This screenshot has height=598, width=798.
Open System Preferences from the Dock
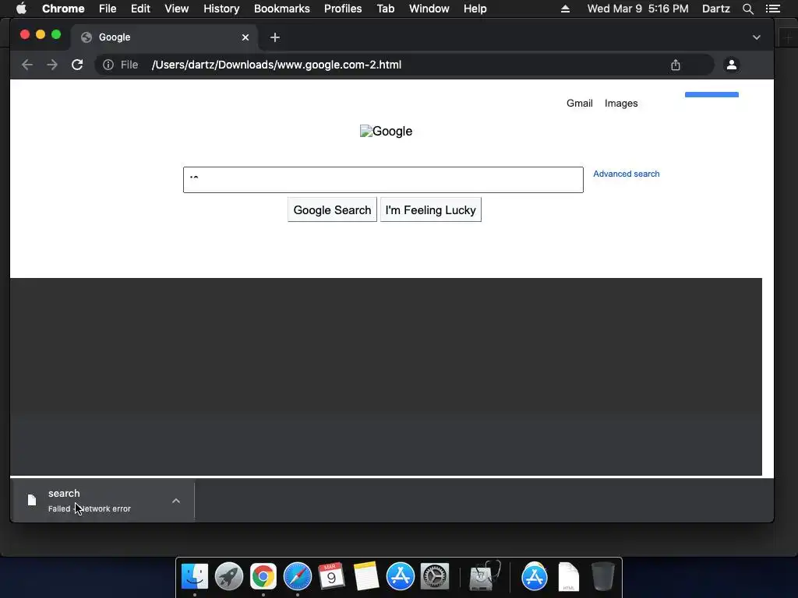pyautogui.click(x=435, y=577)
